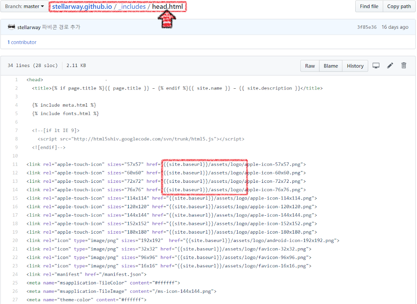Select line number 27
Image resolution: width=417 pixels, height=304 pixels.
click(15, 300)
